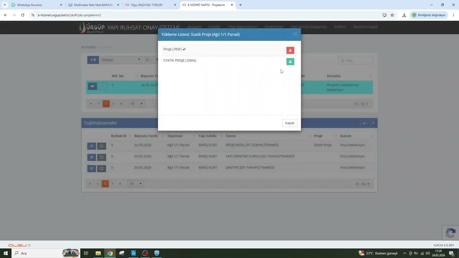Screen dimensions: 459x258
Task: Upload file for Proje (.PDF) row
Action: coord(290,51)
